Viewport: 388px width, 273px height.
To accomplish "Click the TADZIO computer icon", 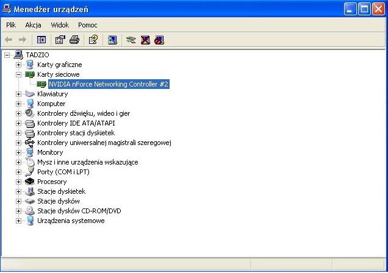I will tap(18, 55).
